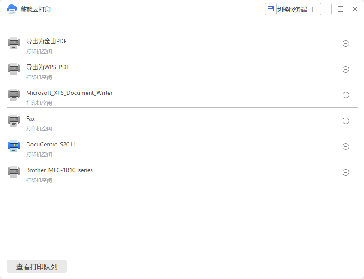Click 打印机空闲 status under 导出为WPS_PDF
This screenshot has height=279, width=364.
[x=39, y=77]
